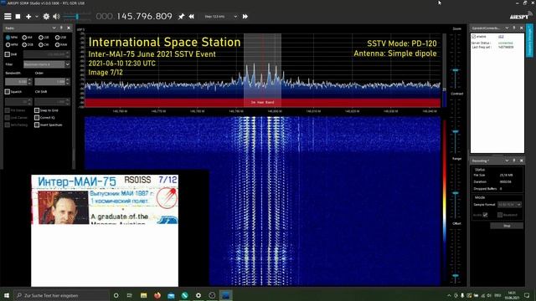Image resolution: width=536 pixels, height=301 pixels.
Task: Pin the GpredictConnector panel
Action: (514, 28)
